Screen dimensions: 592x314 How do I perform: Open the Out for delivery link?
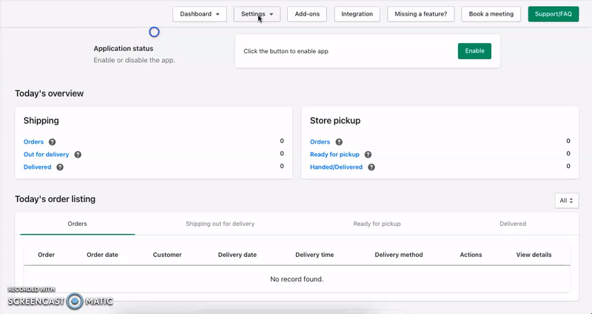[x=46, y=155]
